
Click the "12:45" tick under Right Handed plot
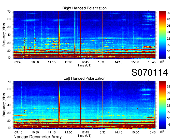pyautogui.click(x=85, y=62)
